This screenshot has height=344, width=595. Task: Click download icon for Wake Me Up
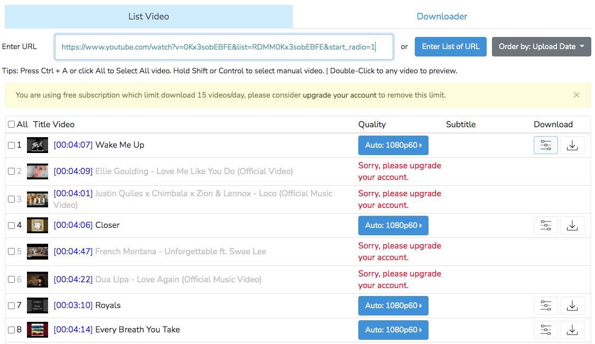coord(572,145)
